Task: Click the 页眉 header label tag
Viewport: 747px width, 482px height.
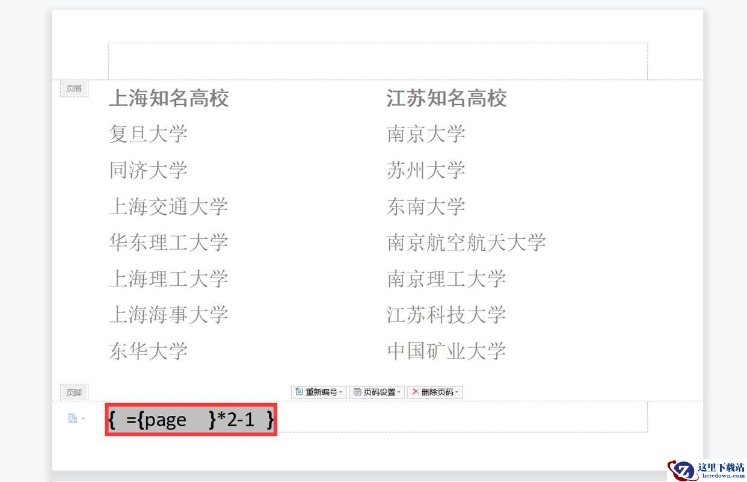Action: (74, 88)
